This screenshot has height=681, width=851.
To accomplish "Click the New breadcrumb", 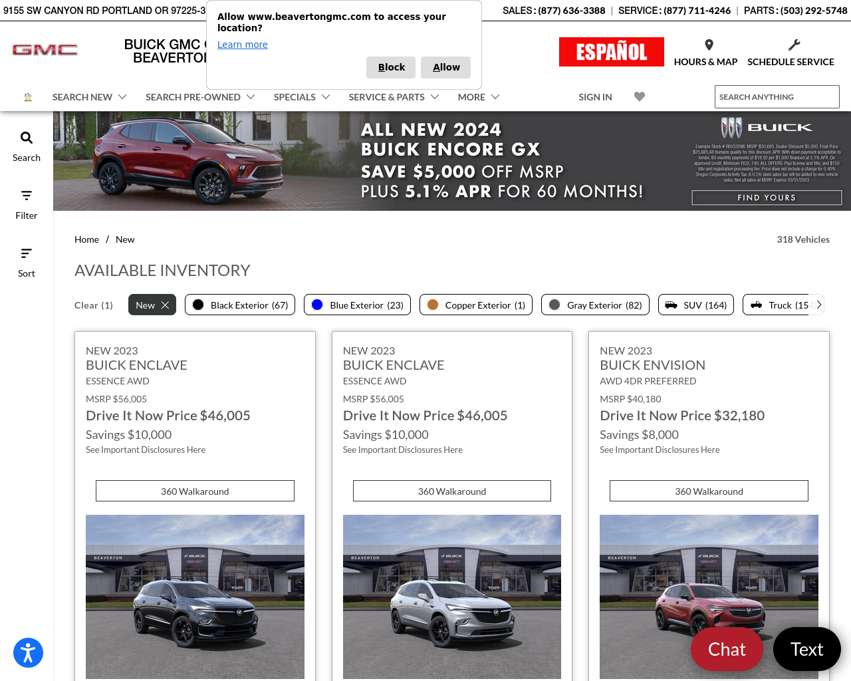I will pos(125,239).
